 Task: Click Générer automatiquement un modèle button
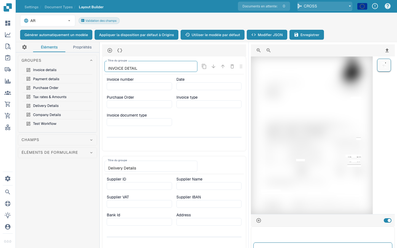coord(56,35)
